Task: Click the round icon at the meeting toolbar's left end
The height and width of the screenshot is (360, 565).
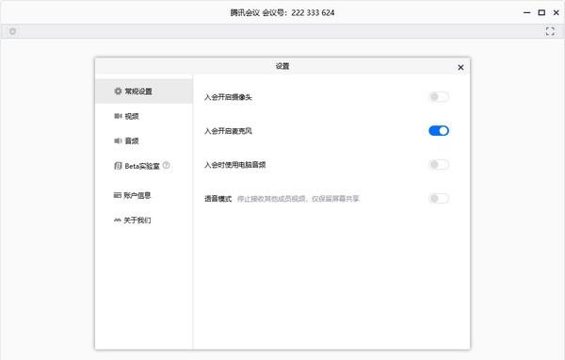Action: 12,31
